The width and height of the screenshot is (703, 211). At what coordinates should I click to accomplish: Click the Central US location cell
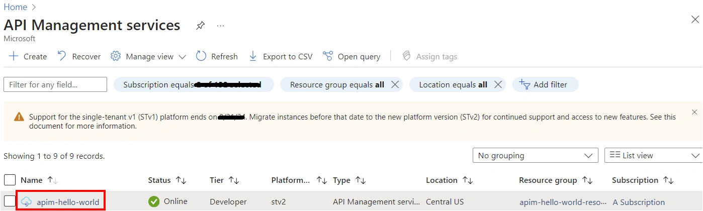[x=445, y=202]
